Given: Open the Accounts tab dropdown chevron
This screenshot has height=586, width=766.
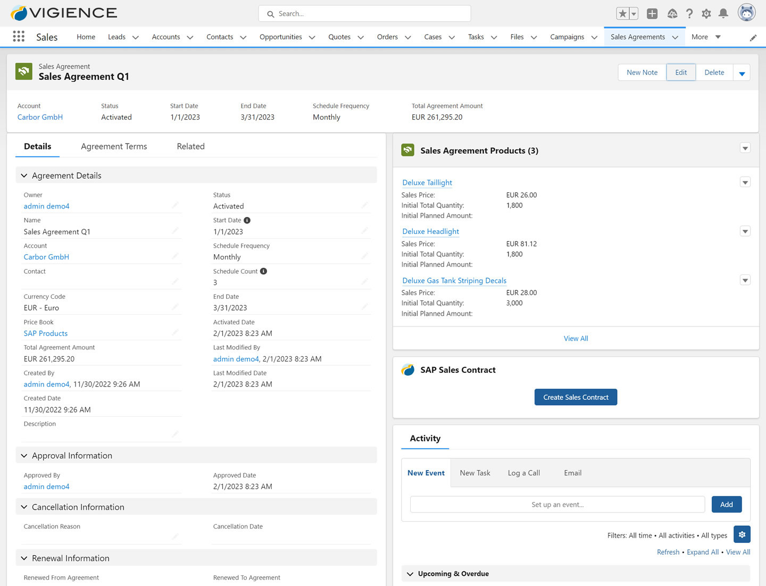Looking at the screenshot, I should click(190, 37).
